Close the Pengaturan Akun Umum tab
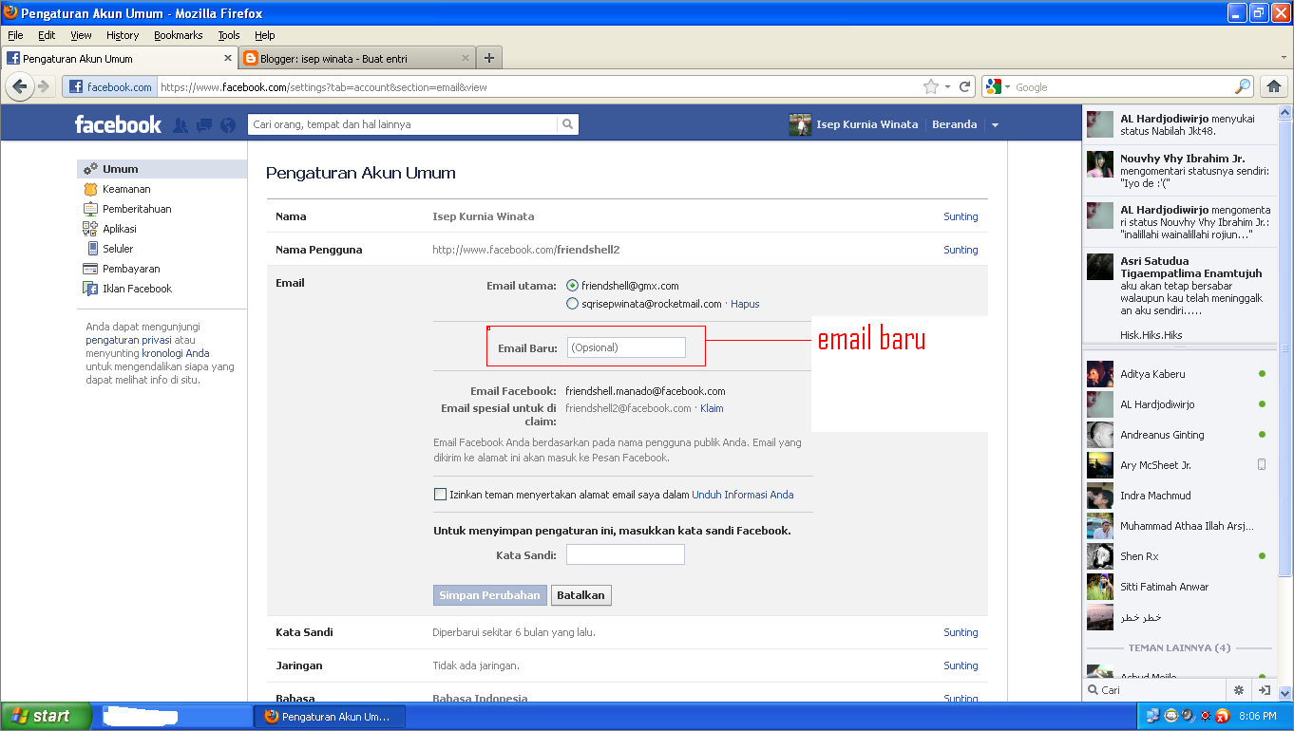This screenshot has height=731, width=1294. pos(227,58)
